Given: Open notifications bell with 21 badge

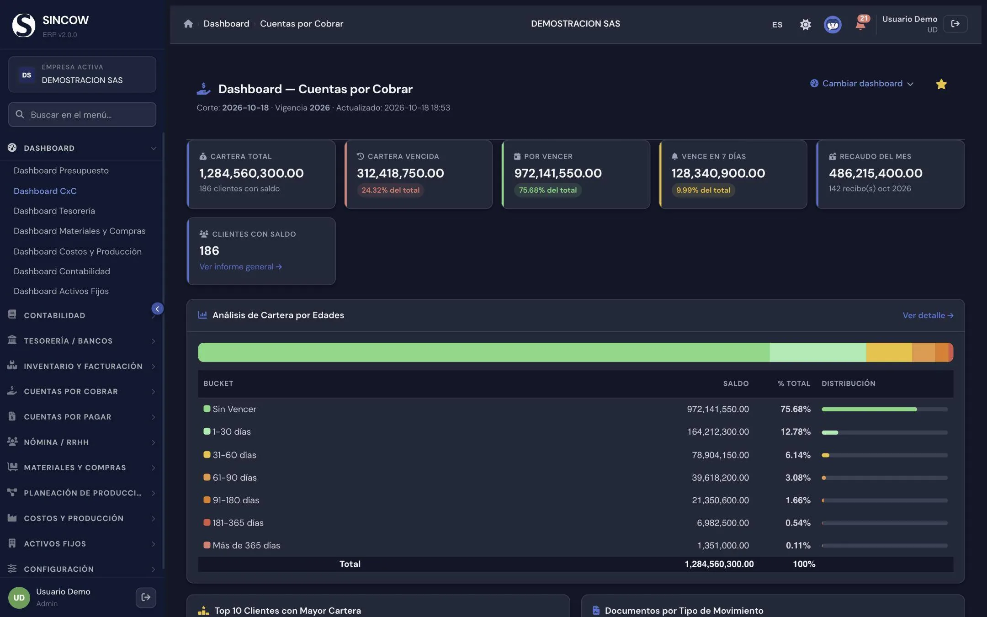Looking at the screenshot, I should tap(861, 23).
